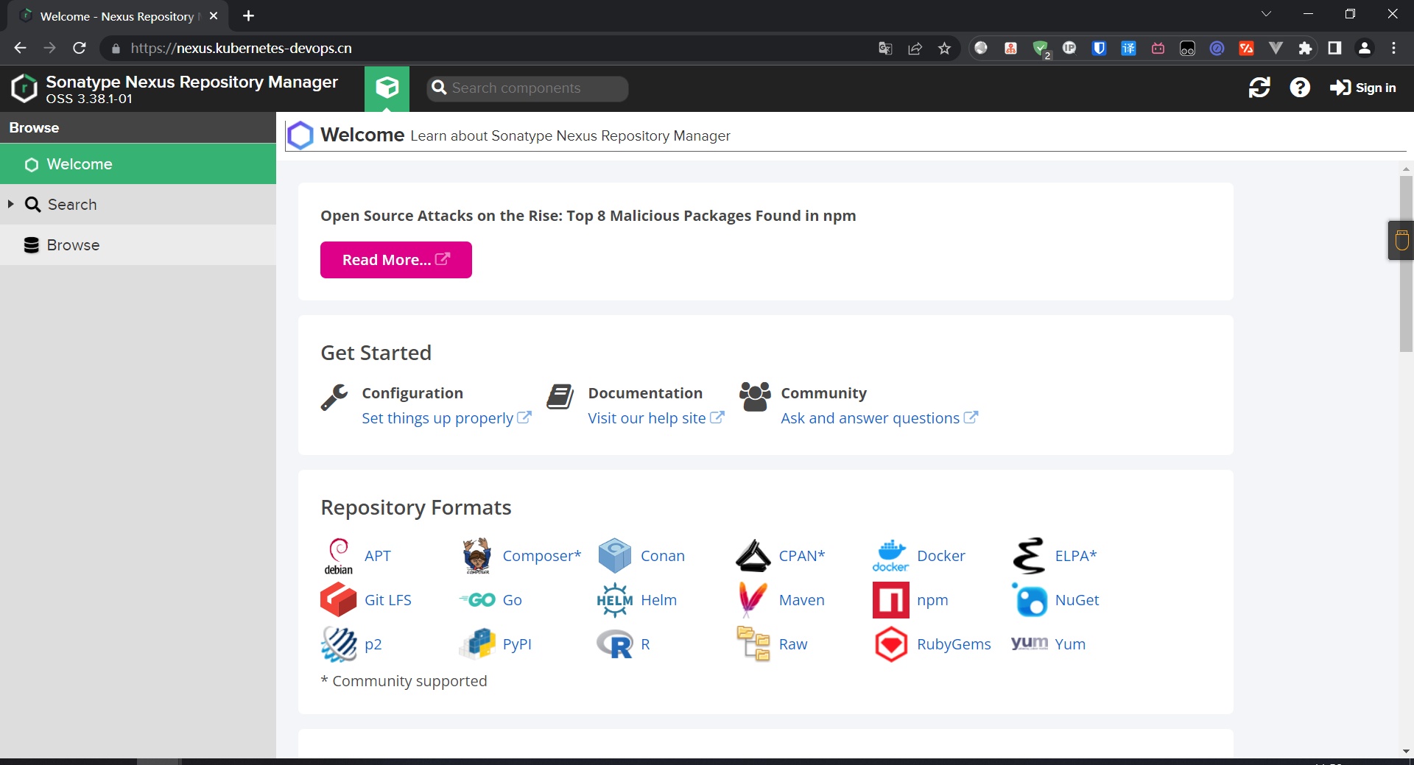Open the Composer* format link
The width and height of the screenshot is (1414, 765).
[x=542, y=556]
